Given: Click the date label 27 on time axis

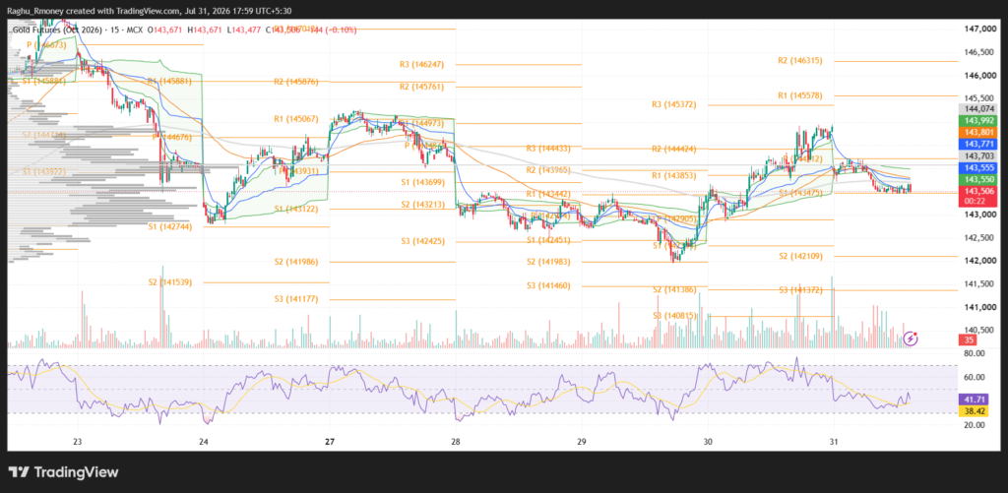Looking at the screenshot, I should (330, 442).
